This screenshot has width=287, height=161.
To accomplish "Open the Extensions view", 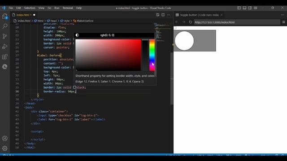I will [5, 57].
